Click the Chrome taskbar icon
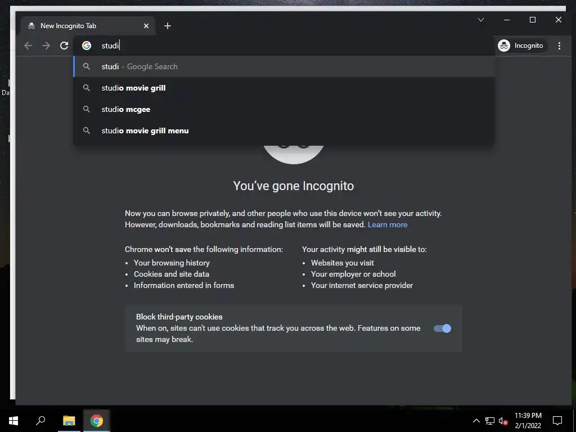Viewport: 576px width, 432px height. tap(97, 421)
